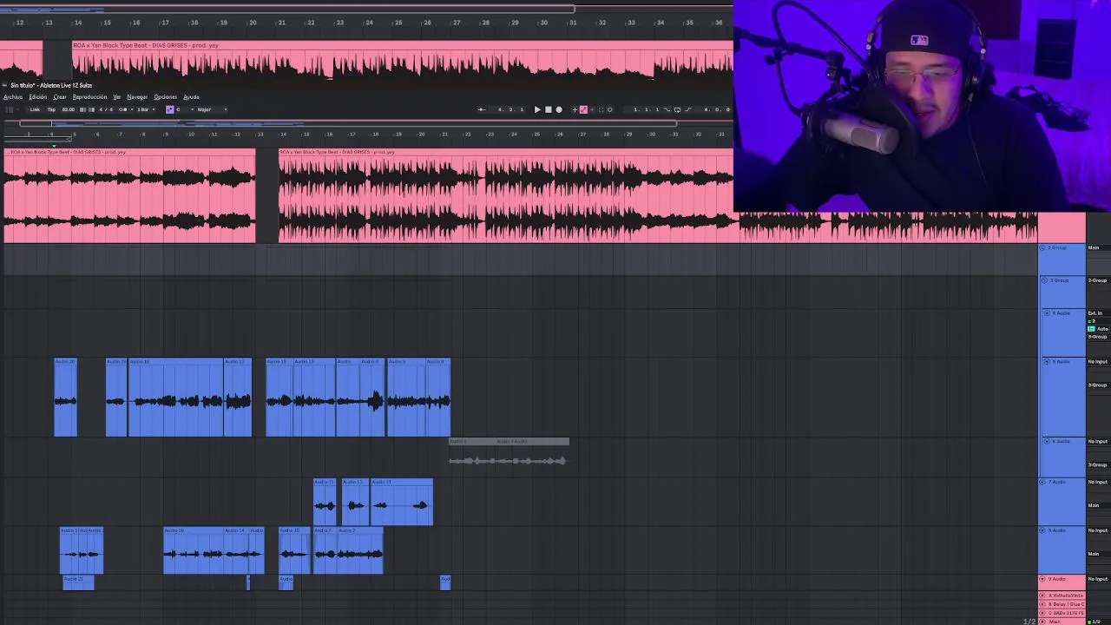Open the Navegar menu
1111x625 pixels.
[x=137, y=97]
